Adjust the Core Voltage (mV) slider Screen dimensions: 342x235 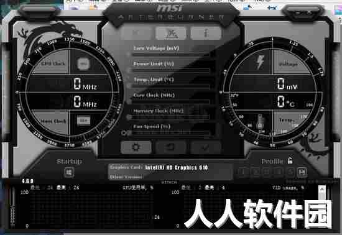(169, 55)
